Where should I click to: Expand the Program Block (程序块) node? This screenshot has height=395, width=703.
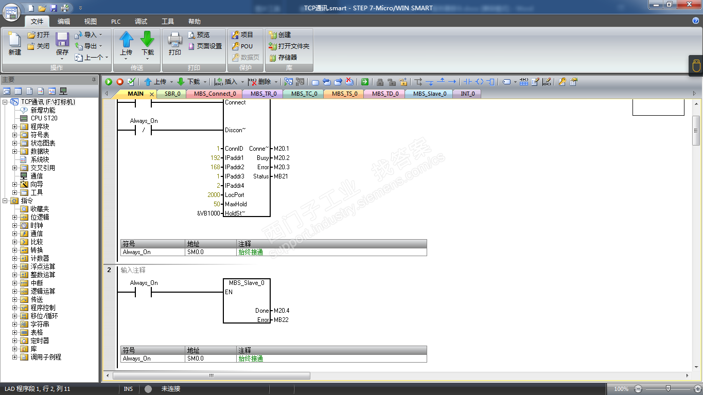tap(15, 127)
